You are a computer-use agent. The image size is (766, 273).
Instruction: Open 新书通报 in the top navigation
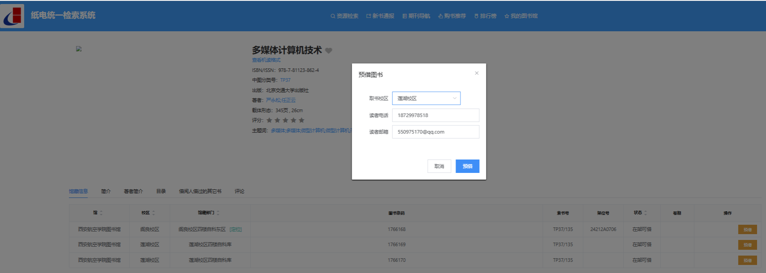(x=380, y=16)
